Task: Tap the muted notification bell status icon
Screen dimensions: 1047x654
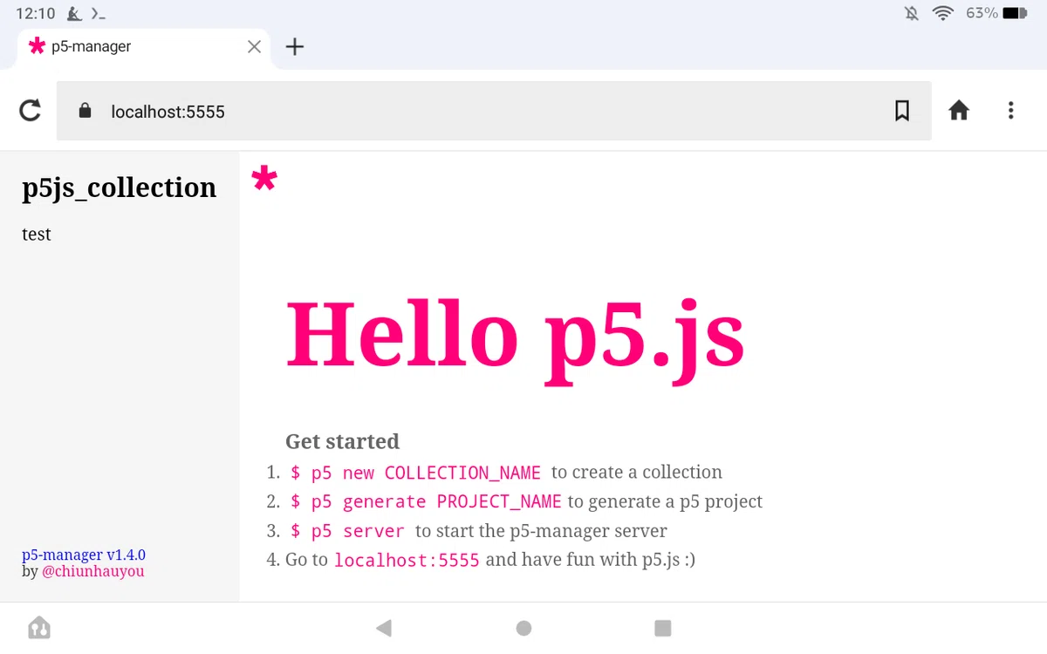Action: click(912, 13)
